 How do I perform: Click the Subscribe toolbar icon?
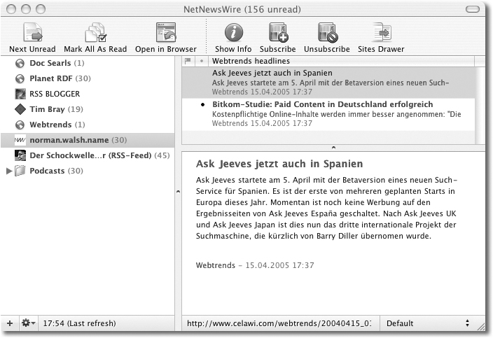278,32
